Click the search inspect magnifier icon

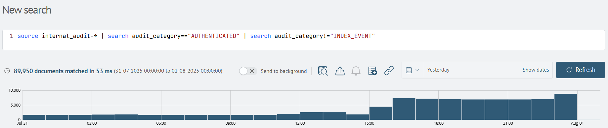click(x=323, y=71)
